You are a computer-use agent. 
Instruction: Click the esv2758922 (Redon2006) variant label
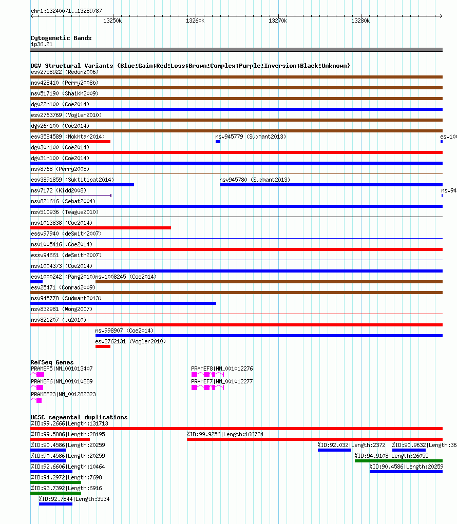(65, 72)
